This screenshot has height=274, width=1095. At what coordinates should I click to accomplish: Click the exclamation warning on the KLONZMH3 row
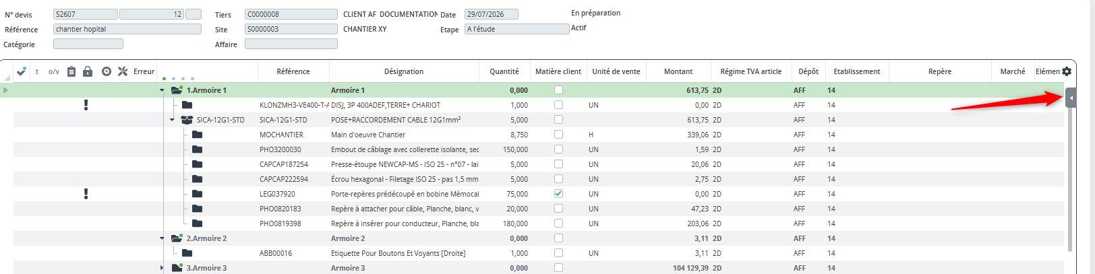pos(86,105)
